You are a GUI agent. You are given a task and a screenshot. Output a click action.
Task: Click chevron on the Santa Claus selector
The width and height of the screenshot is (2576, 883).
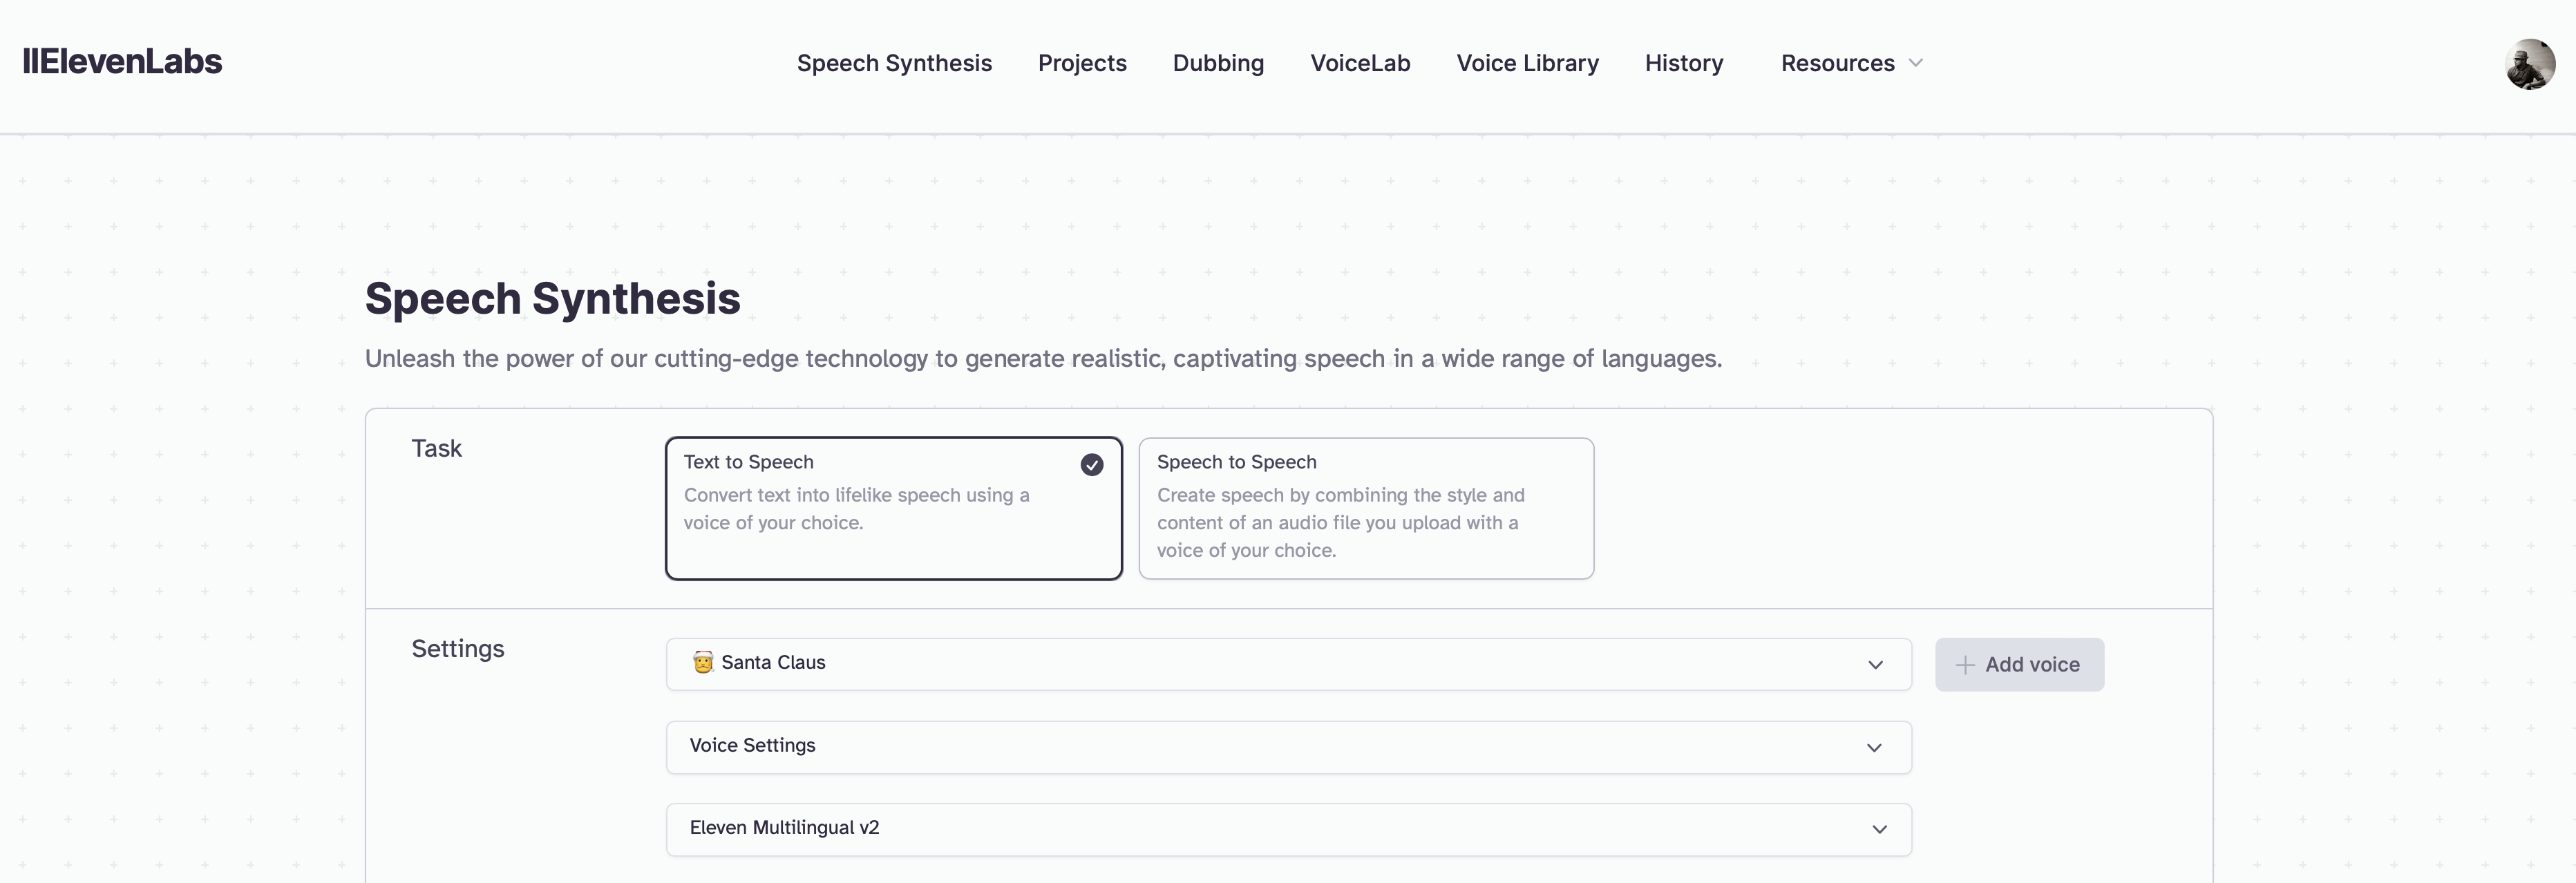(x=1875, y=665)
